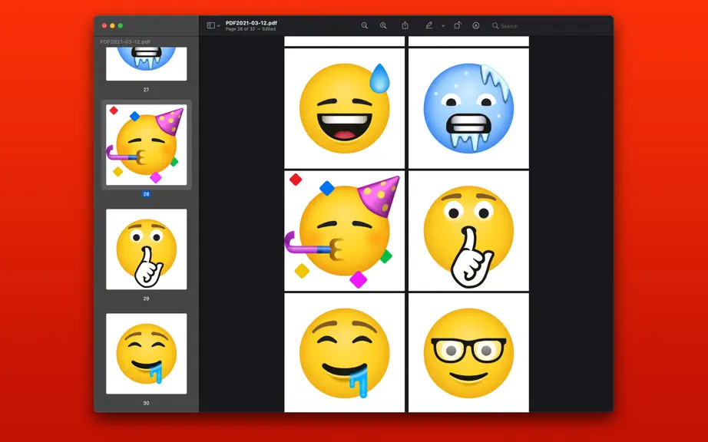Image resolution: width=708 pixels, height=442 pixels.
Task: Open page 30 drooling face thumbnail
Action: (147, 354)
